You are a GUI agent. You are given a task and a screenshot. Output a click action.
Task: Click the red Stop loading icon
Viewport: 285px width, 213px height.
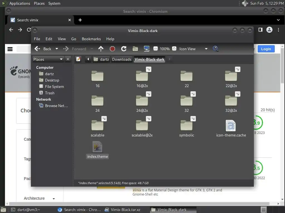click(112, 49)
